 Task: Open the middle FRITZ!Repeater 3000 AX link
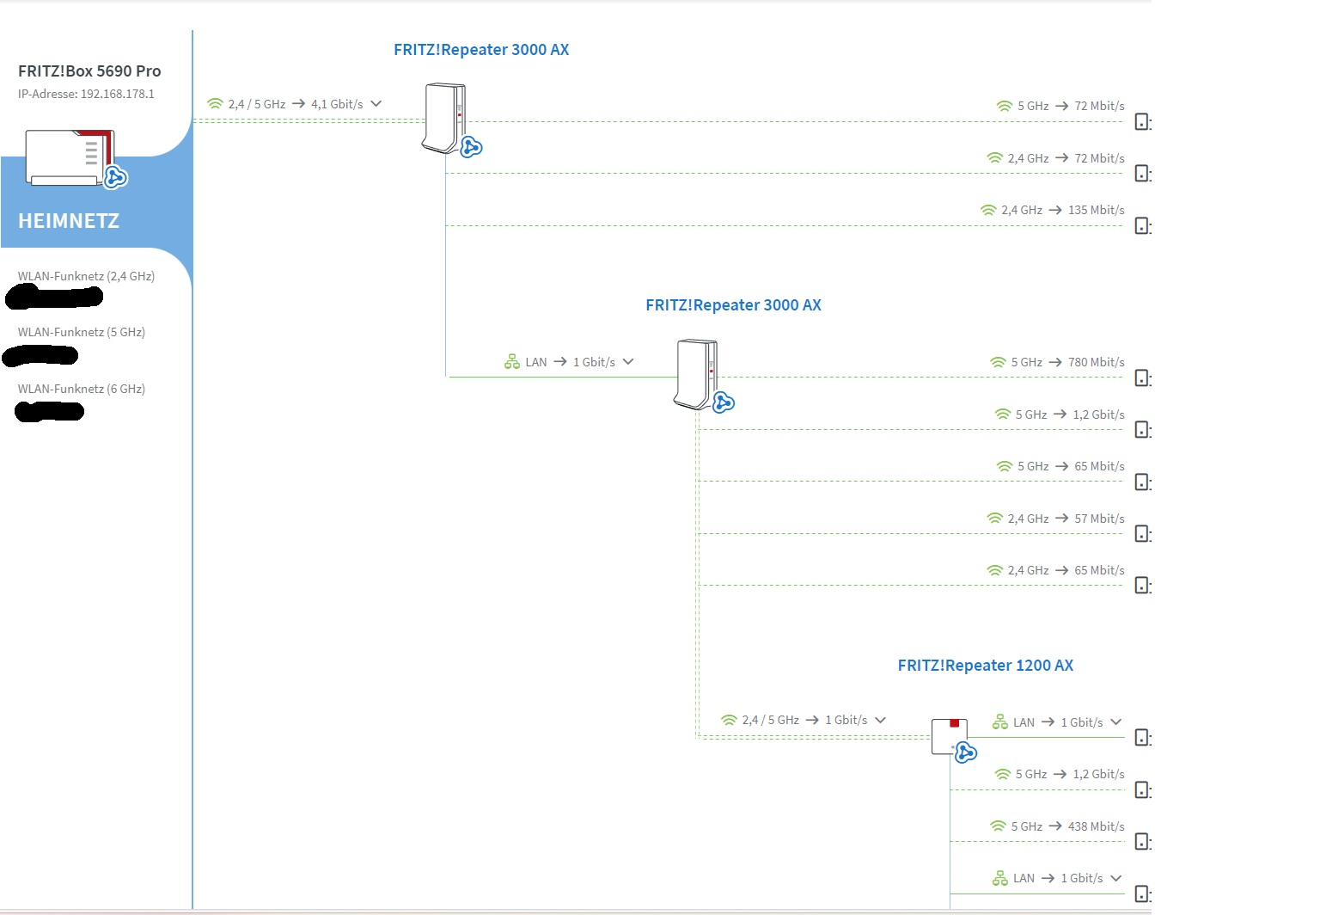(x=733, y=305)
